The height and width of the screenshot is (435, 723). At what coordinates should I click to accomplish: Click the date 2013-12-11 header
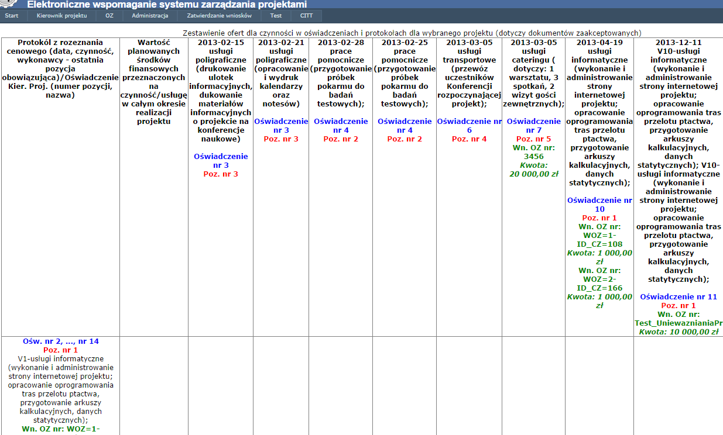679,43
